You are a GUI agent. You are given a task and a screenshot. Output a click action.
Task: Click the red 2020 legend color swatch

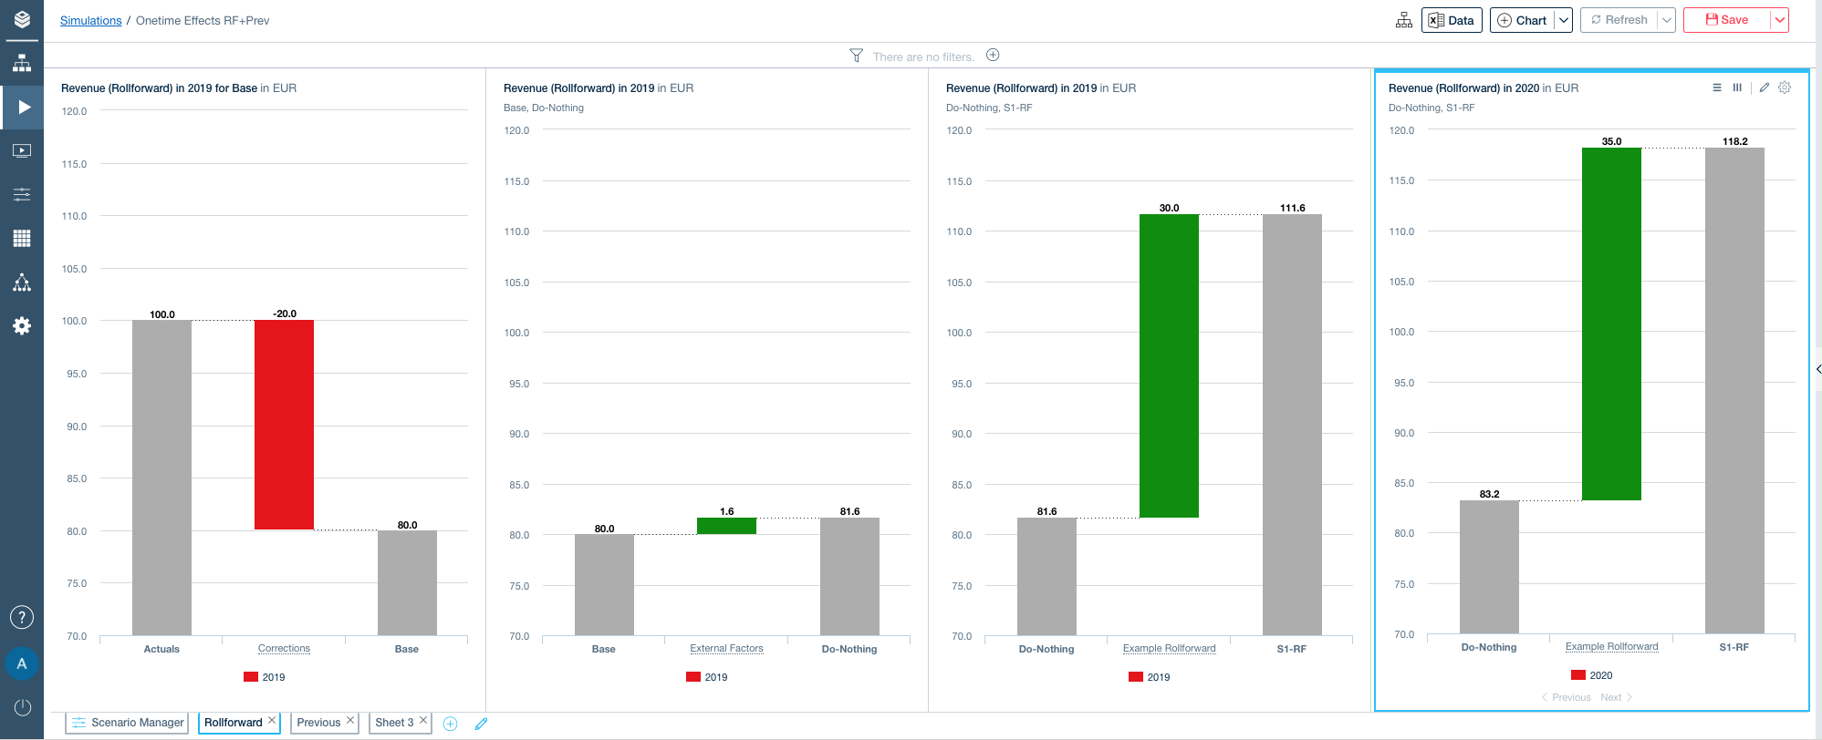1577,675
